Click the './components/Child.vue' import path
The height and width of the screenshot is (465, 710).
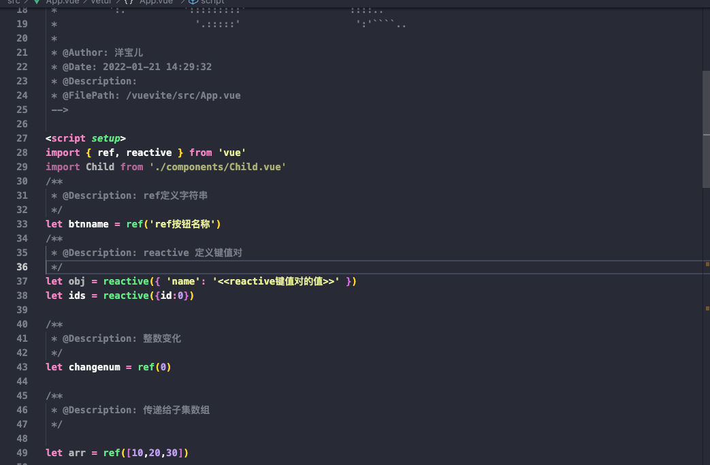click(218, 167)
